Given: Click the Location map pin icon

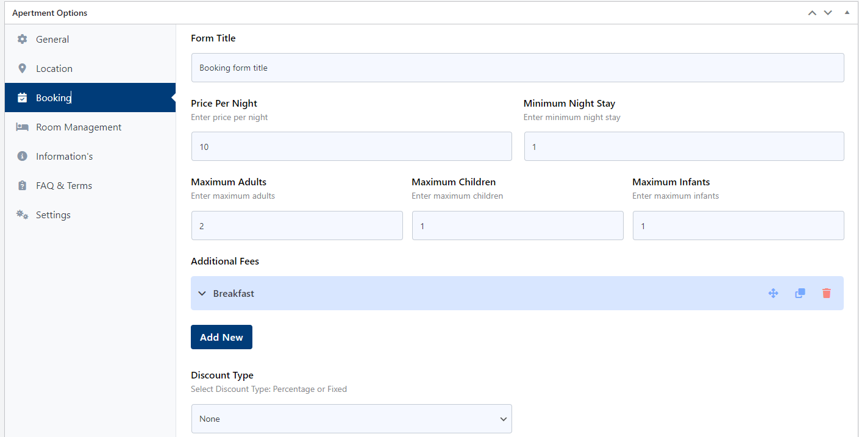Looking at the screenshot, I should pyautogui.click(x=22, y=68).
